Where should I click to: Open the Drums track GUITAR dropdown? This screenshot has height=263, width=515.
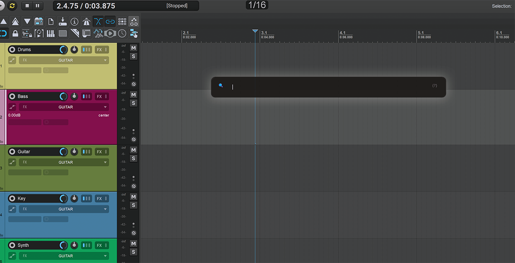(x=64, y=60)
